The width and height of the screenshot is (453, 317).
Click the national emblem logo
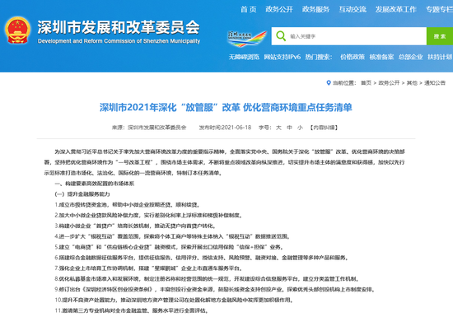click(17, 30)
